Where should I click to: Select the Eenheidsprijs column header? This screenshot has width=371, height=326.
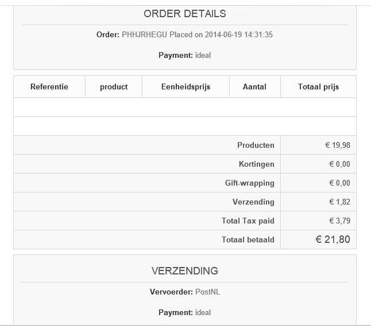(185, 87)
